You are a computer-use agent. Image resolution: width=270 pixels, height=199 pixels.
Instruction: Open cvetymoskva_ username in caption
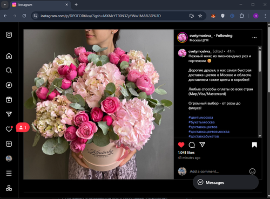(200, 51)
